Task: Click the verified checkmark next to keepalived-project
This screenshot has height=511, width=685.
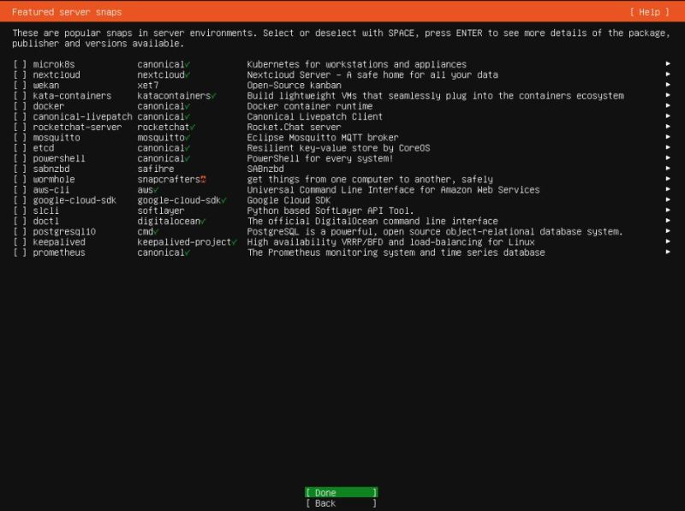Action: coord(234,242)
